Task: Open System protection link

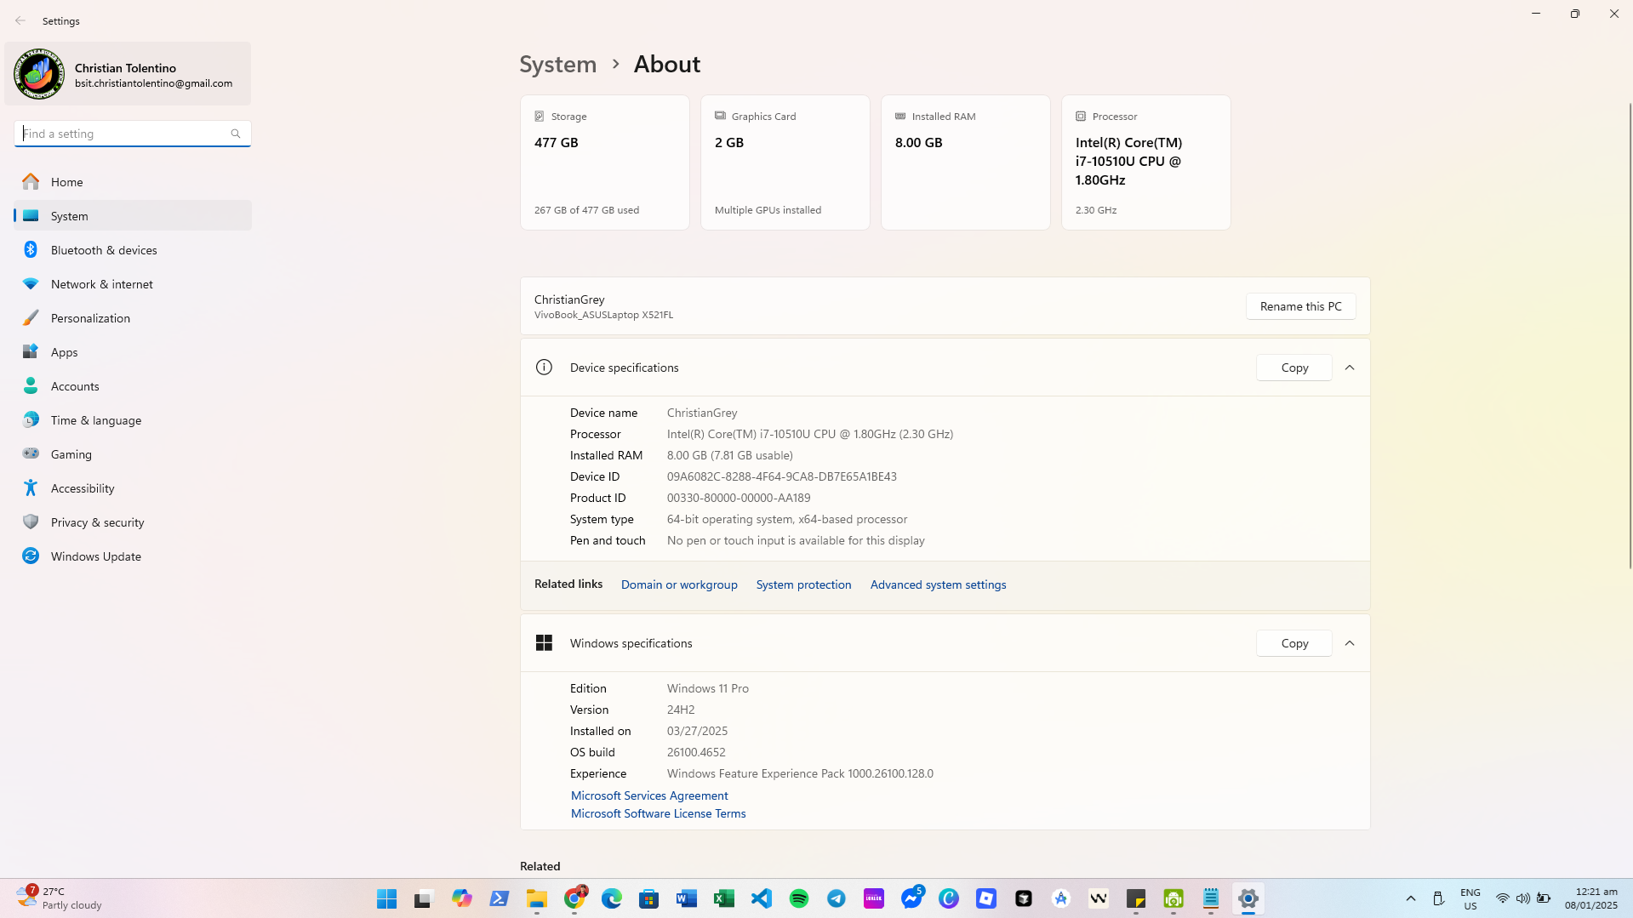Action: [x=803, y=584]
